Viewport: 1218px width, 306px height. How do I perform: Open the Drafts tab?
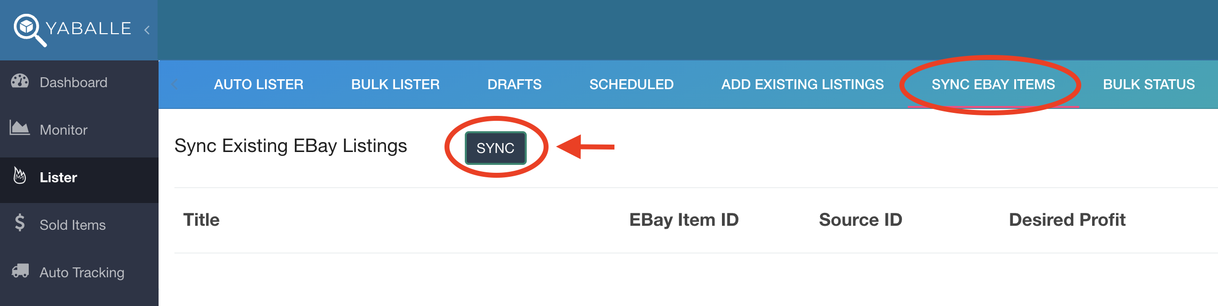point(514,85)
